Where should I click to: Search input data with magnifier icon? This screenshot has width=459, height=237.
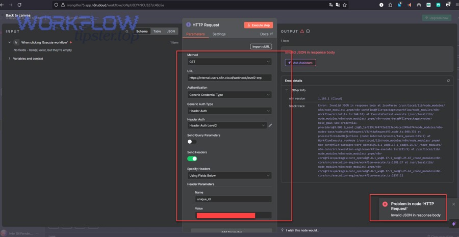[x=127, y=31]
